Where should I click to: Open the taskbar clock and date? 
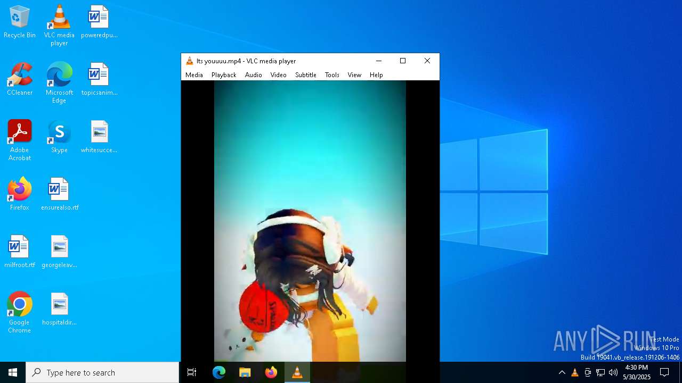tap(637, 372)
